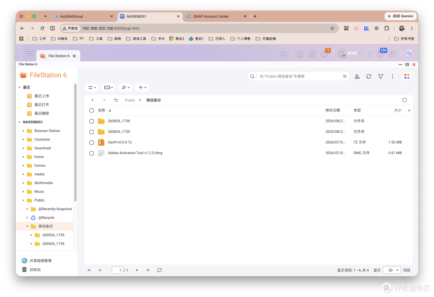The height and width of the screenshot is (297, 434).
Task: Open the list view mode dropdown
Action: 92,87
